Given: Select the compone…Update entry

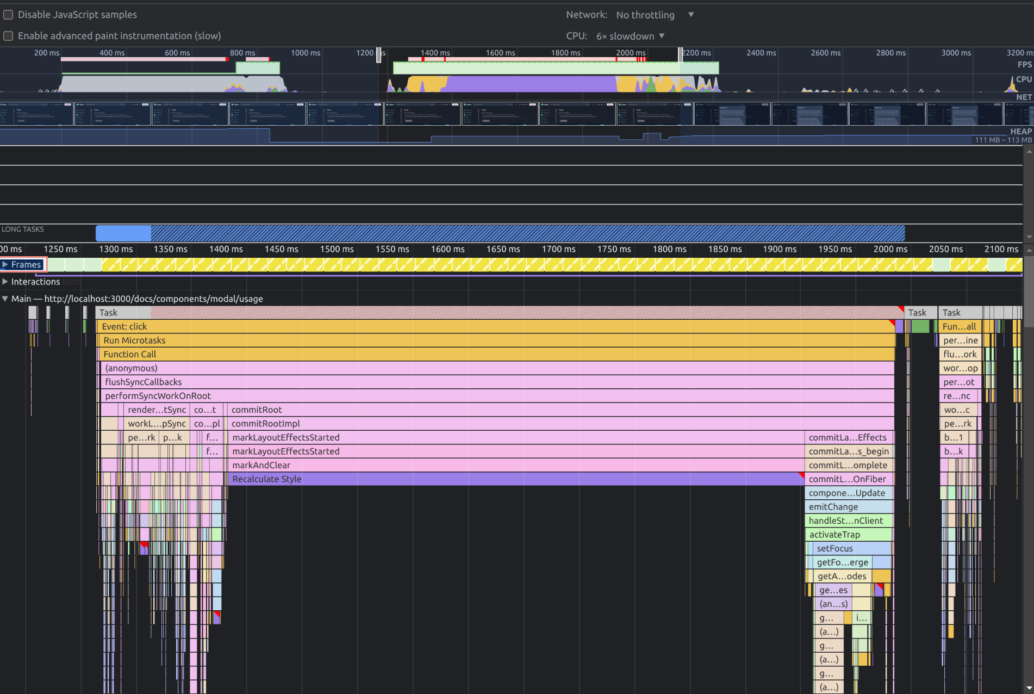Looking at the screenshot, I should tap(849, 493).
